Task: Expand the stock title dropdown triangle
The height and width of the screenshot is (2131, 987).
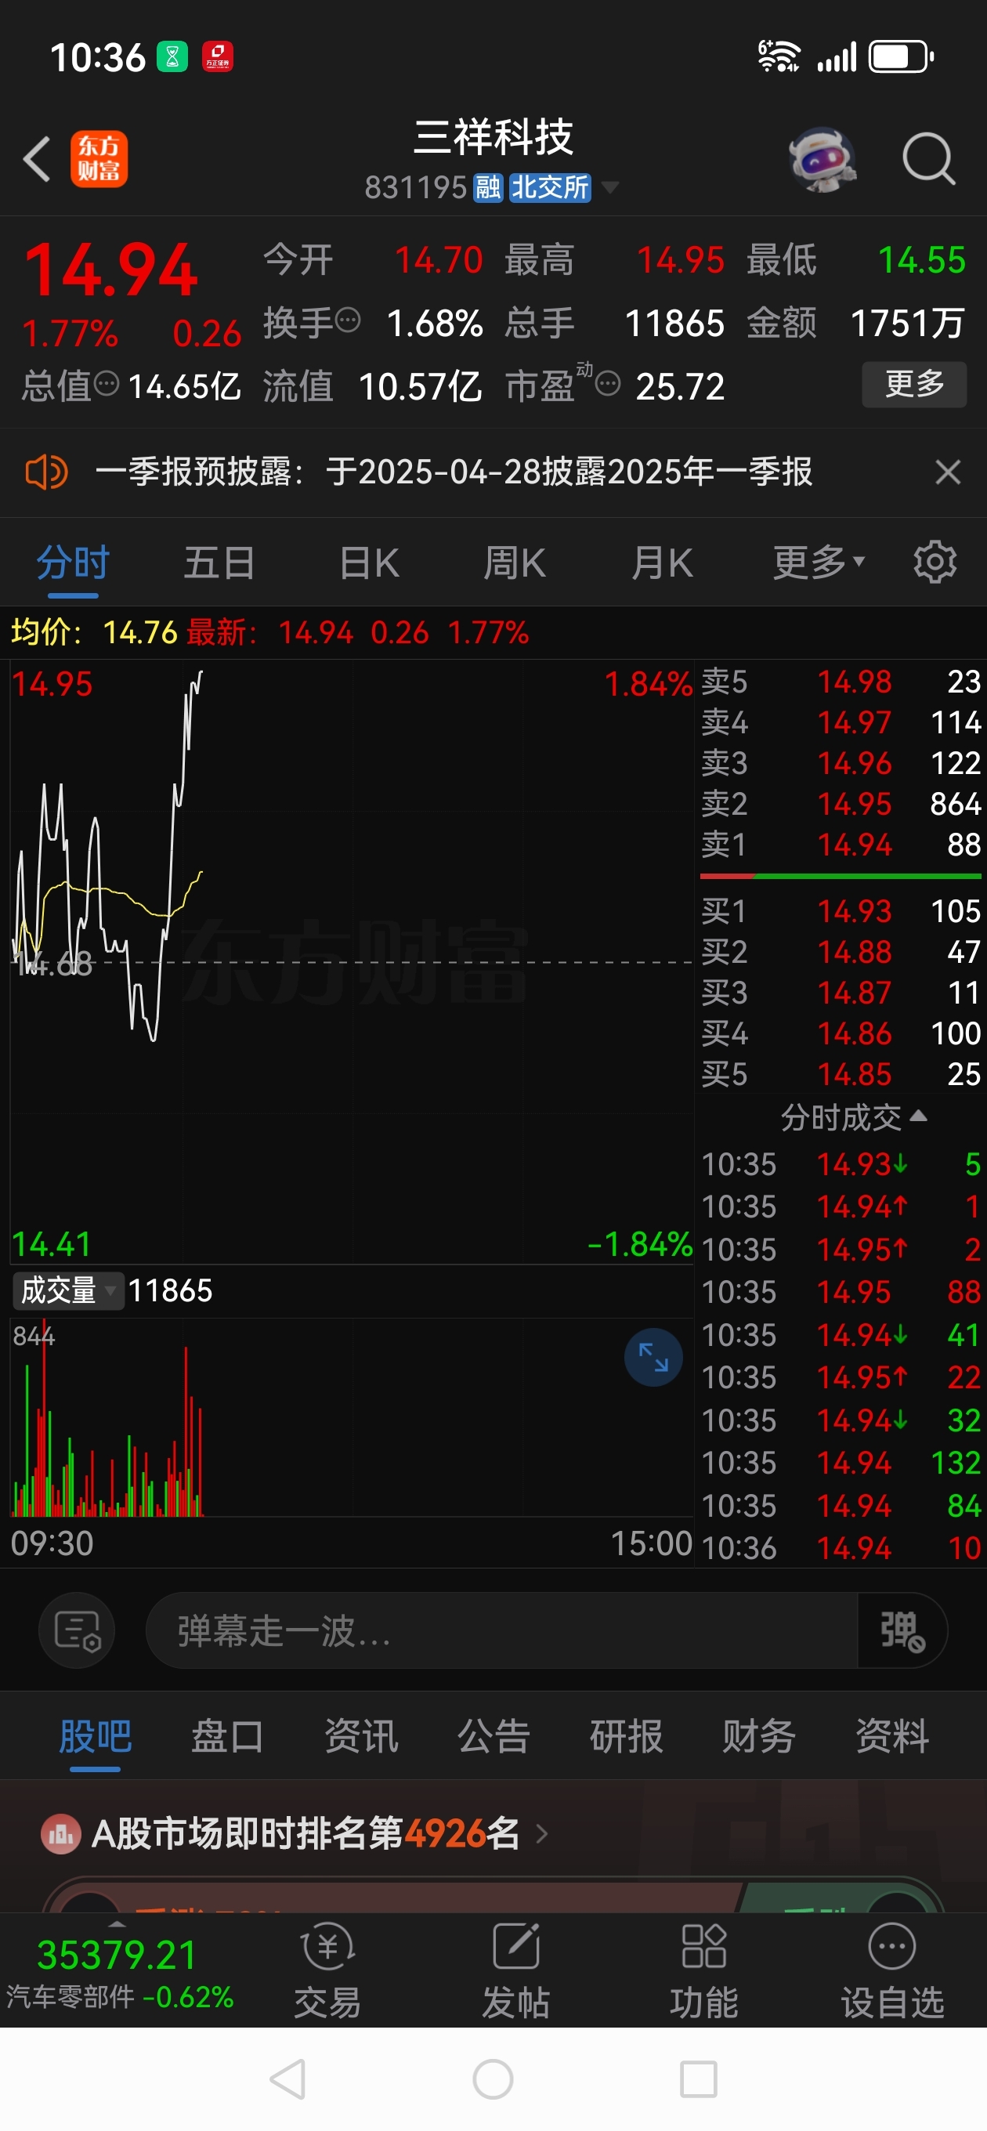Action: coord(609,188)
